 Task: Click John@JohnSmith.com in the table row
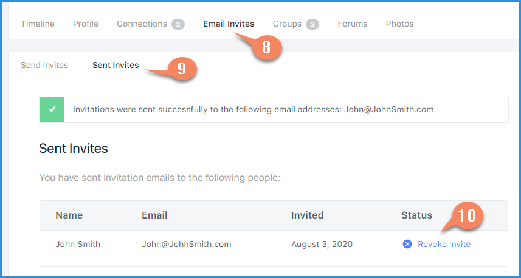pyautogui.click(x=187, y=245)
